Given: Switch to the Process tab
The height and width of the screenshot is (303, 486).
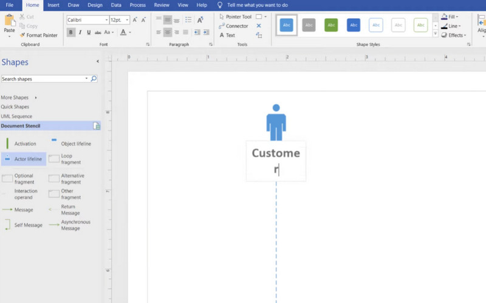Looking at the screenshot, I should (138, 5).
